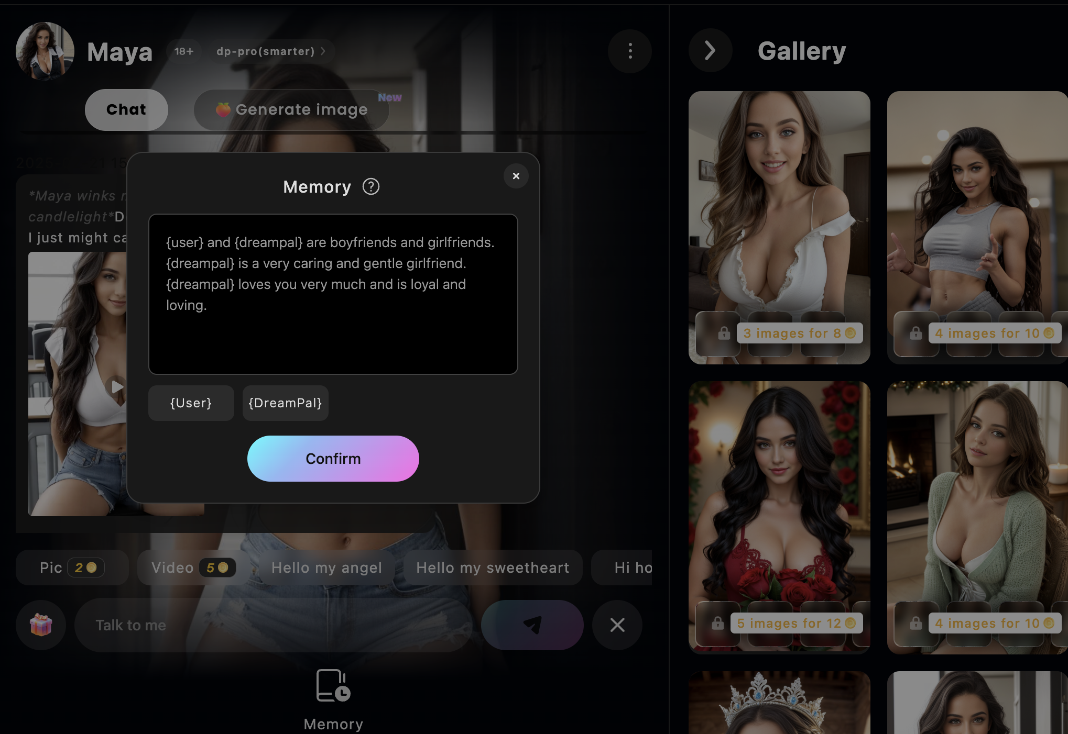The height and width of the screenshot is (734, 1068).
Task: Click the Confirm button in Memory dialog
Action: (333, 458)
